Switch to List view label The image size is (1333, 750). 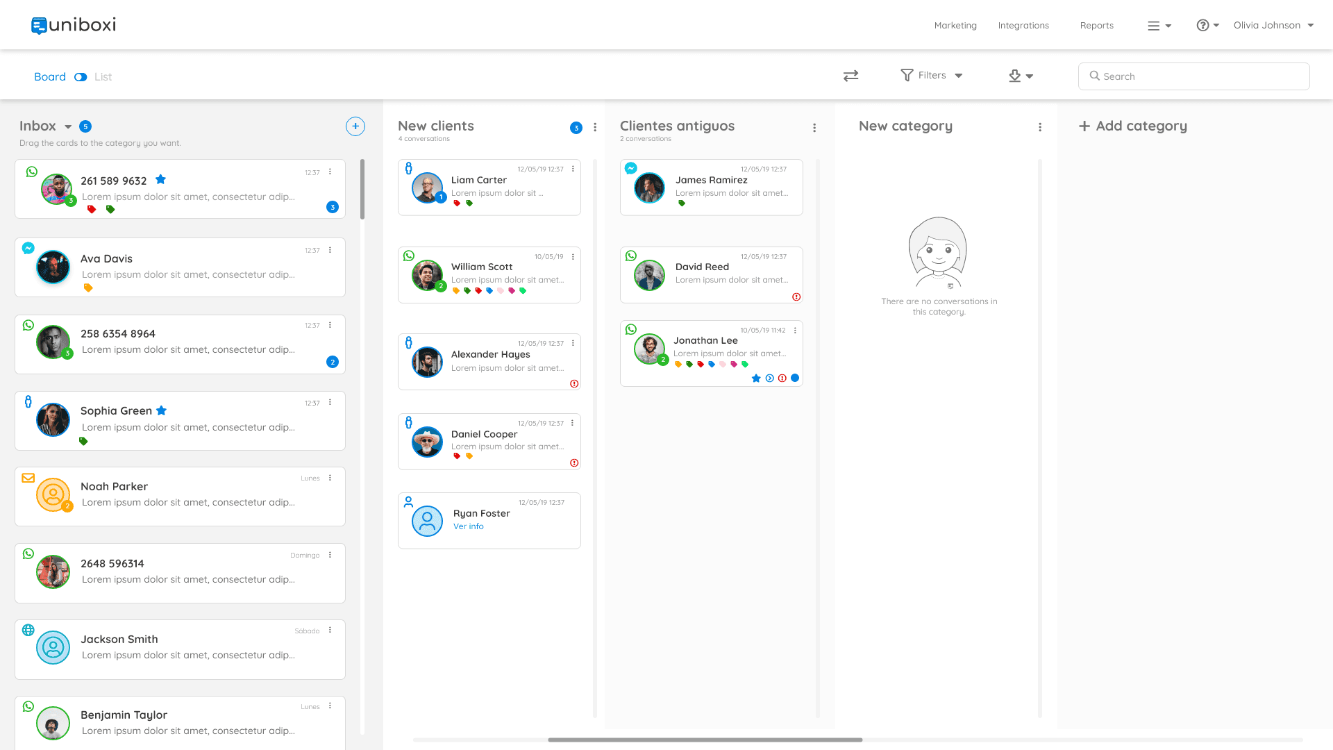(103, 77)
